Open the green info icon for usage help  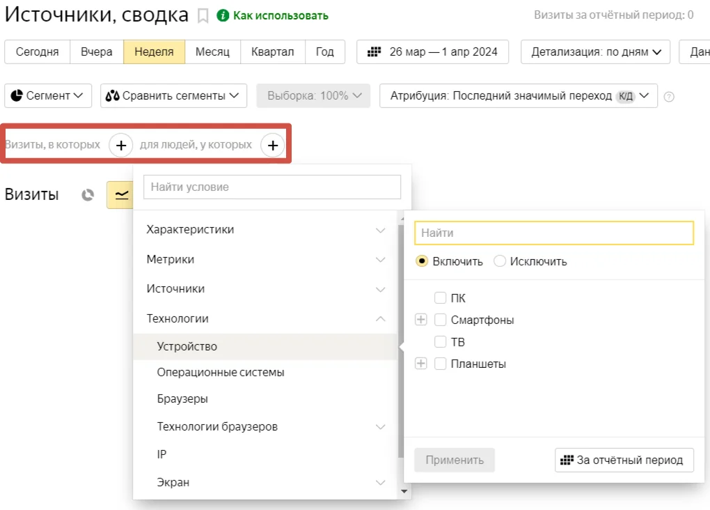[x=223, y=15]
